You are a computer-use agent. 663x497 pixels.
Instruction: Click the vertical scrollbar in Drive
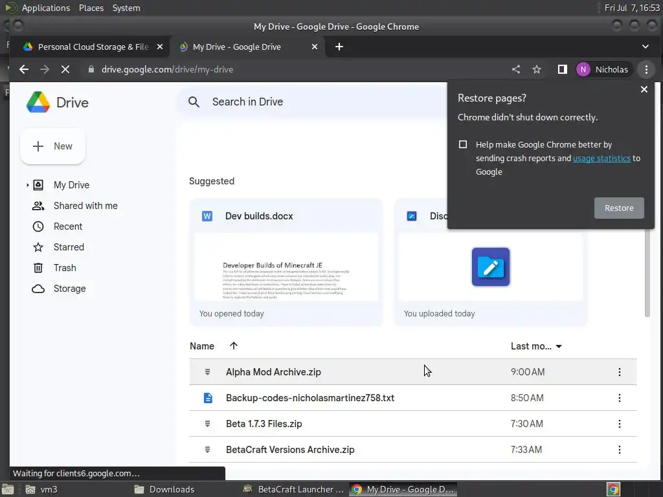(x=647, y=272)
